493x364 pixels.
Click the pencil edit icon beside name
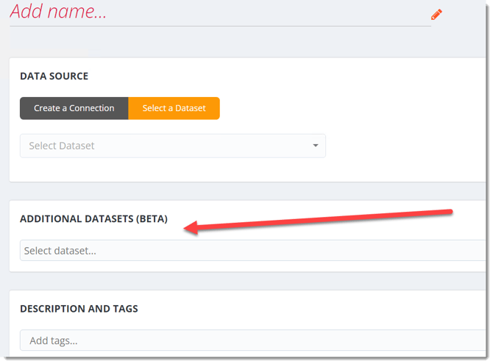pos(436,14)
